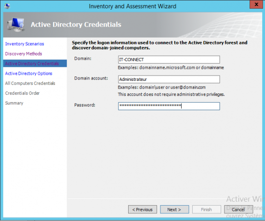Click the wizard icon in the title bar

coord(7,6)
